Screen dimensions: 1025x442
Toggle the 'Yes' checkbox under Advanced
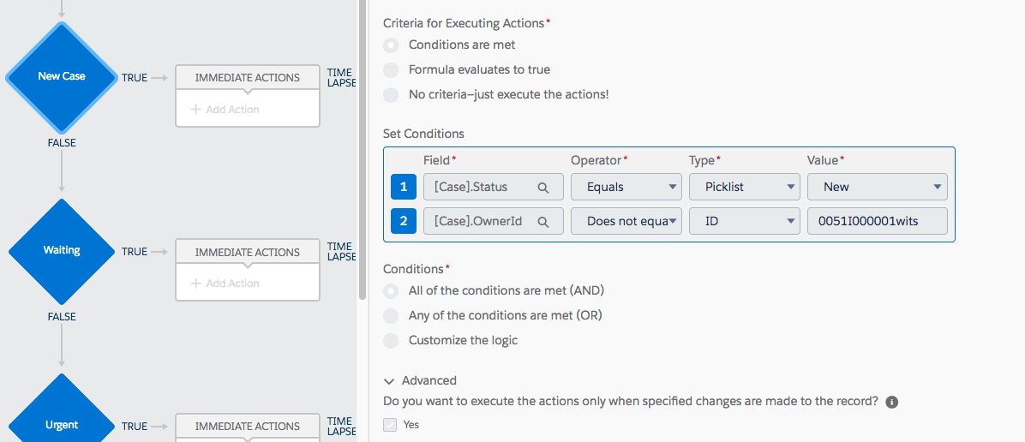pos(391,425)
